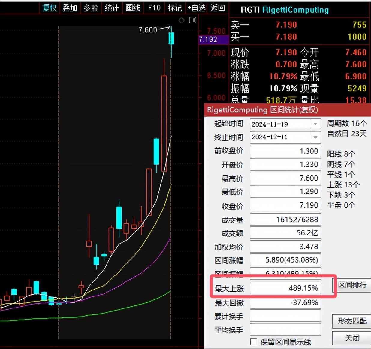Click the 现价 value 7.190
Image resolution: width=371 pixels, height=349 pixels.
tap(286, 52)
